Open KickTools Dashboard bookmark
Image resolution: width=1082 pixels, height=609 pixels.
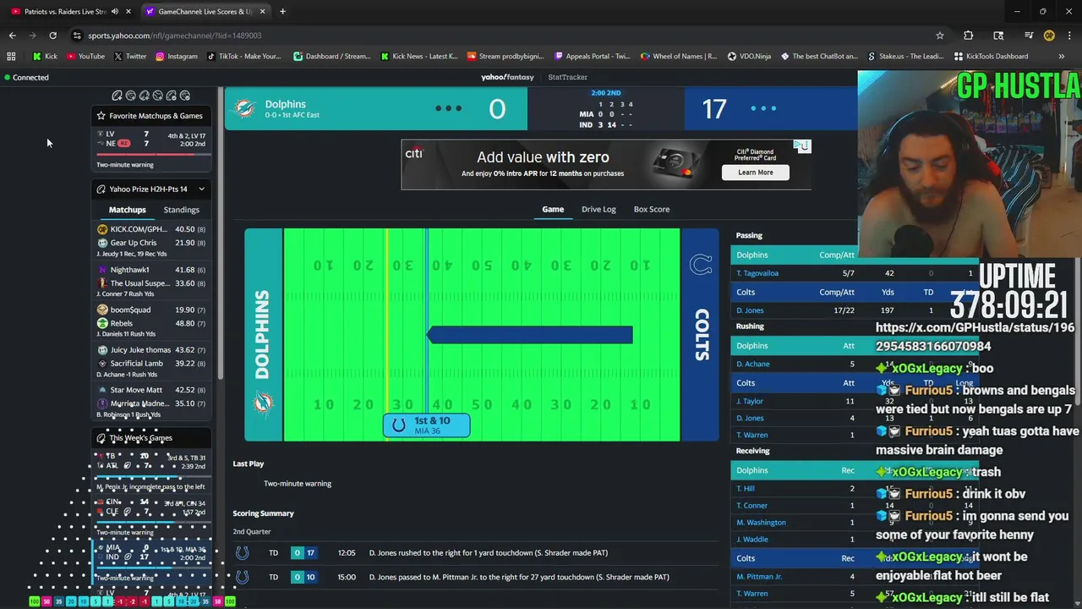(991, 57)
